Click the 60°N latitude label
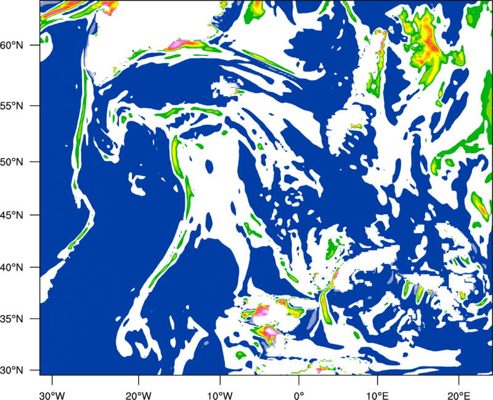Viewport: 493px width, 400px height. pos(12,45)
